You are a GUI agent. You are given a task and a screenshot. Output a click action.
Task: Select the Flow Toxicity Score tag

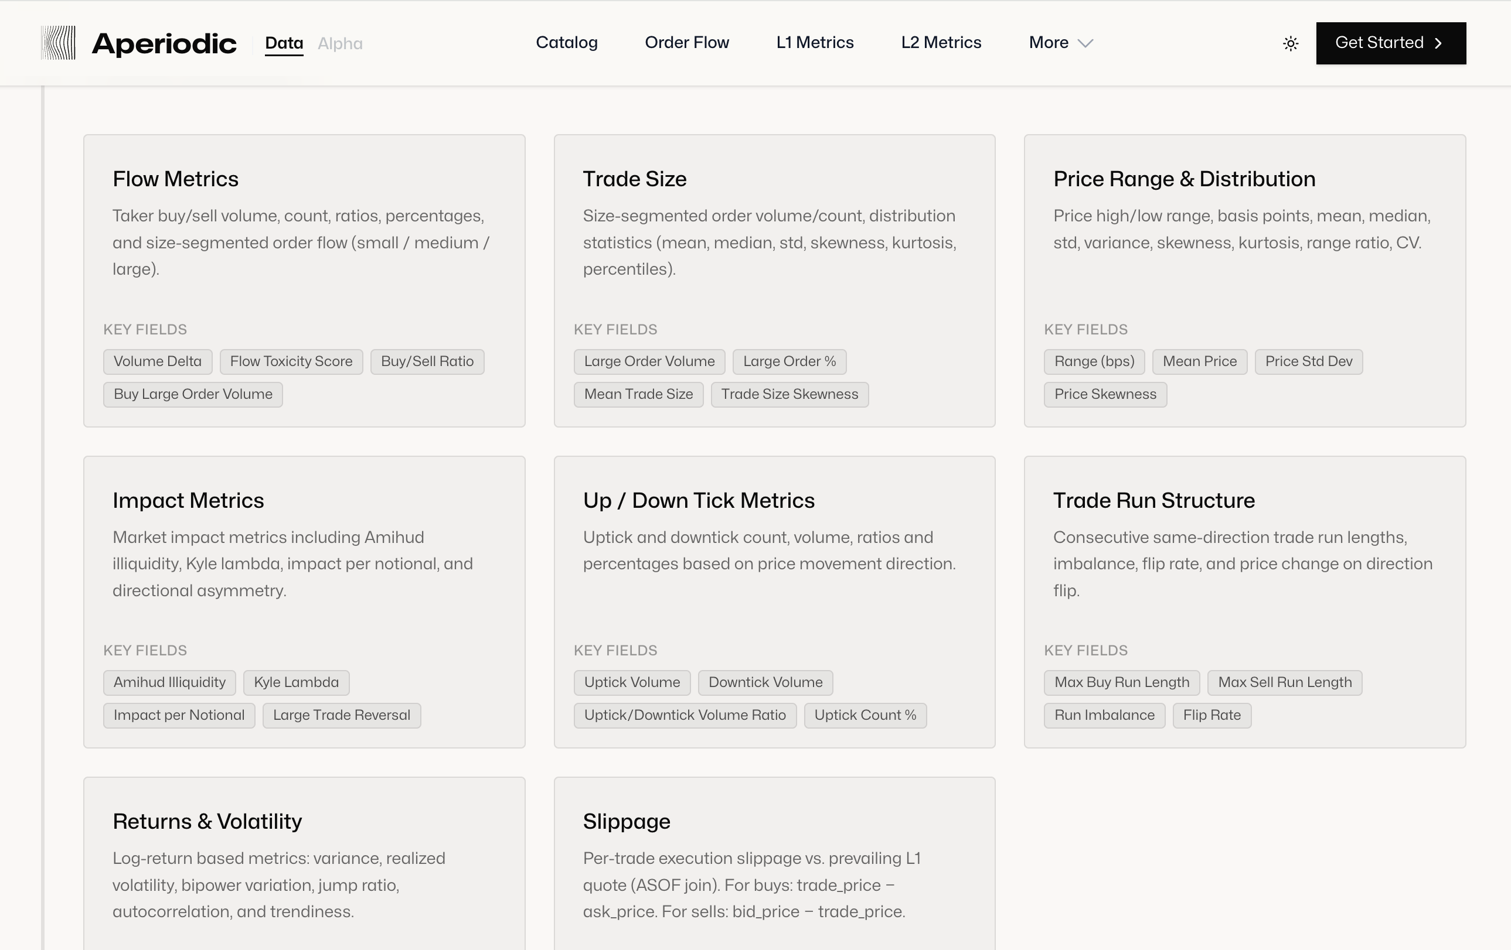click(x=291, y=362)
